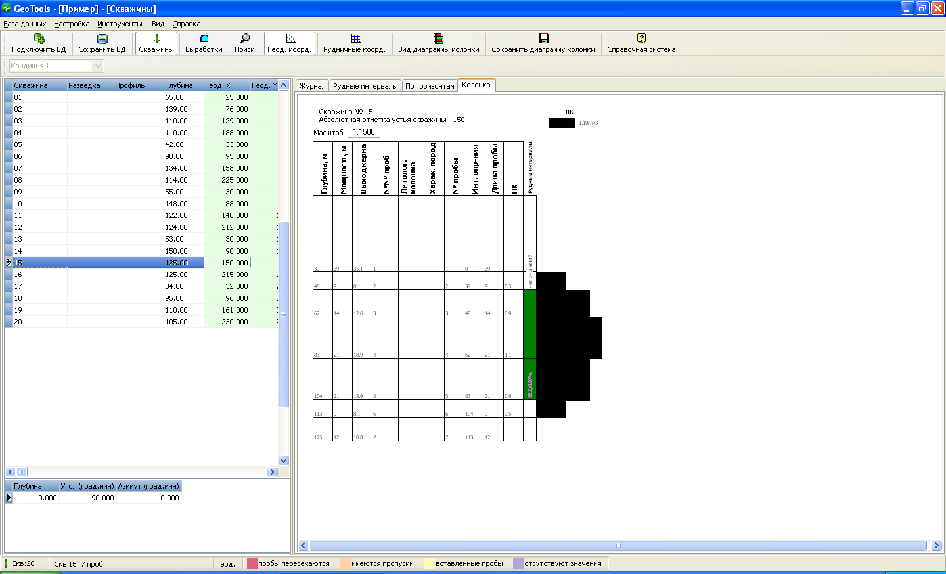Click wells table scroll up arrow

pos(284,85)
